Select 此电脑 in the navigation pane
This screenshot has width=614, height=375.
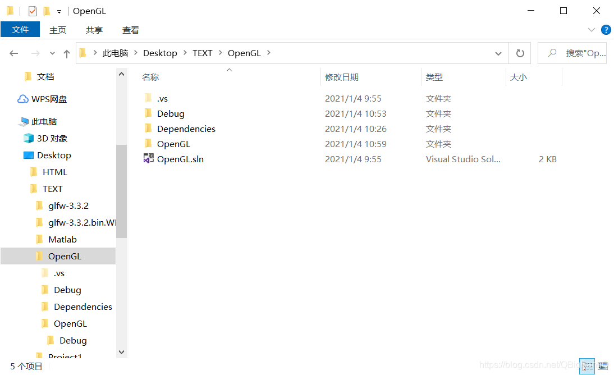(44, 121)
